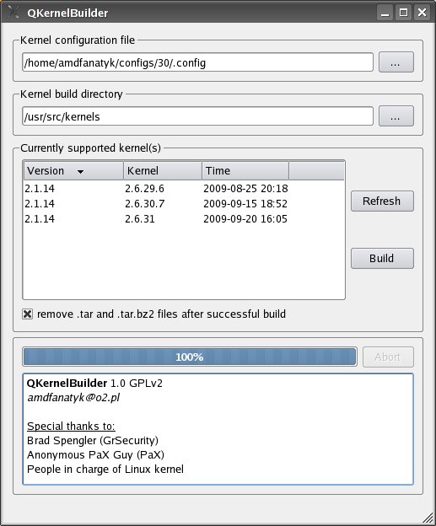
Task: Click the Version column sort arrow
Action: tap(80, 172)
